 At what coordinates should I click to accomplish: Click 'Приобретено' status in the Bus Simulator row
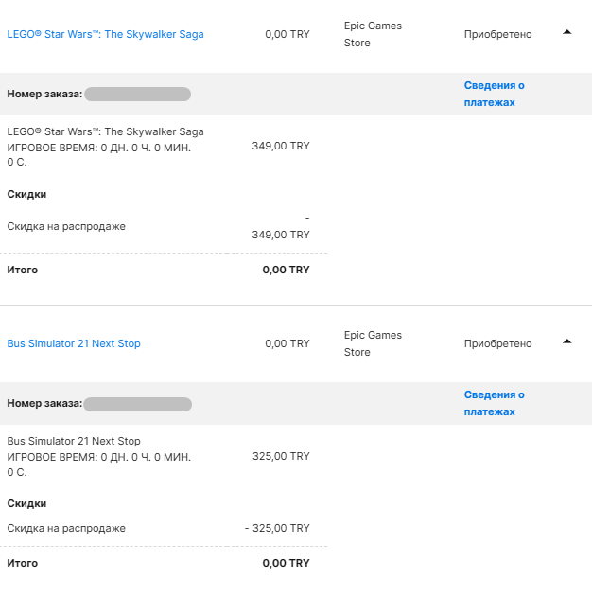pyautogui.click(x=497, y=343)
